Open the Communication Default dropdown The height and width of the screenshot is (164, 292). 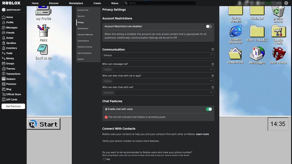pos(158,55)
